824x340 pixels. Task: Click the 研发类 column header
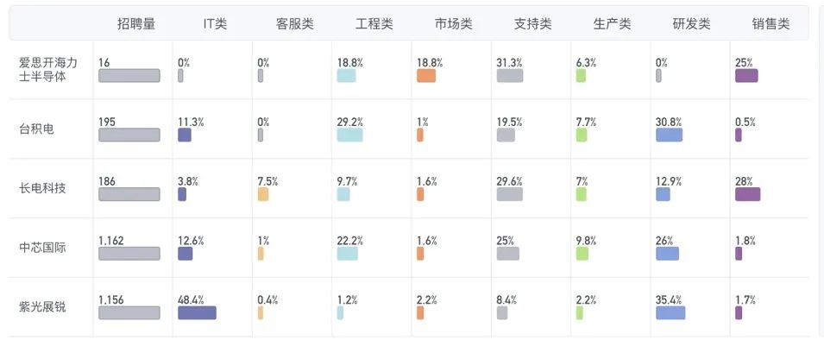692,23
